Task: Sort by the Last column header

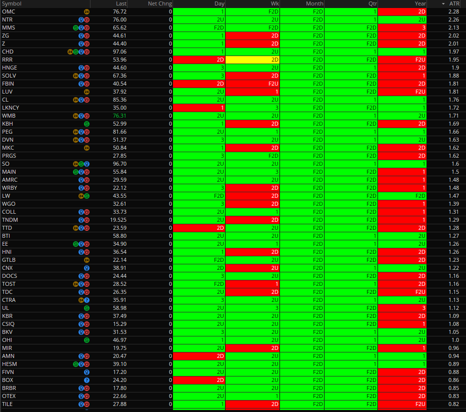Action: click(121, 4)
